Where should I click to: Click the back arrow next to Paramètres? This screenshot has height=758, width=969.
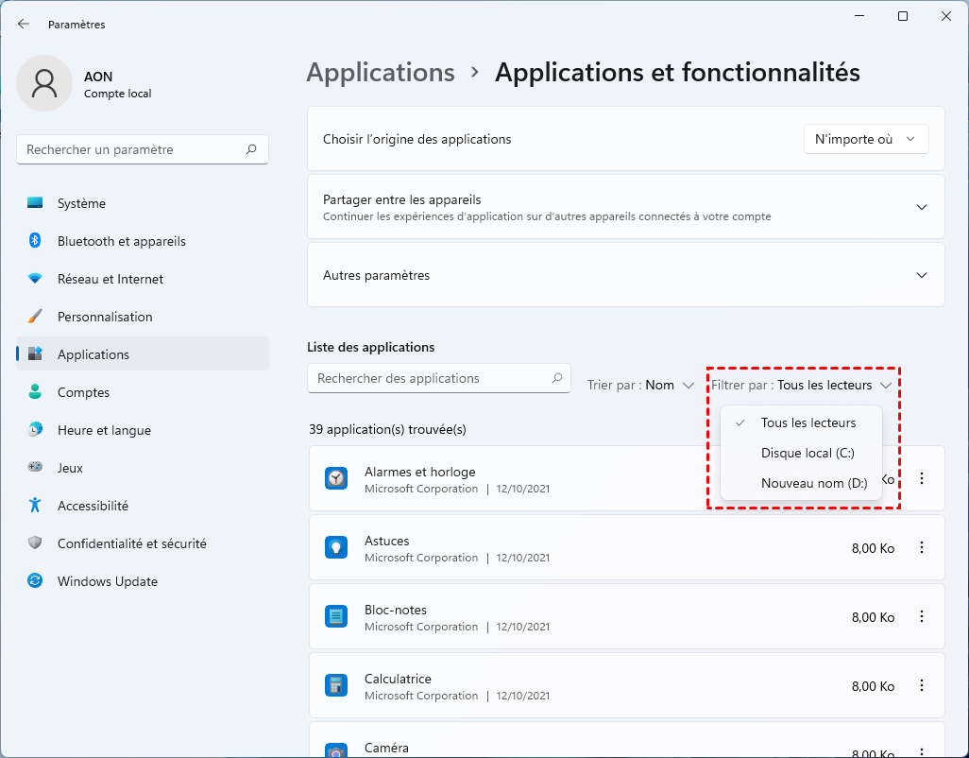[x=24, y=24]
